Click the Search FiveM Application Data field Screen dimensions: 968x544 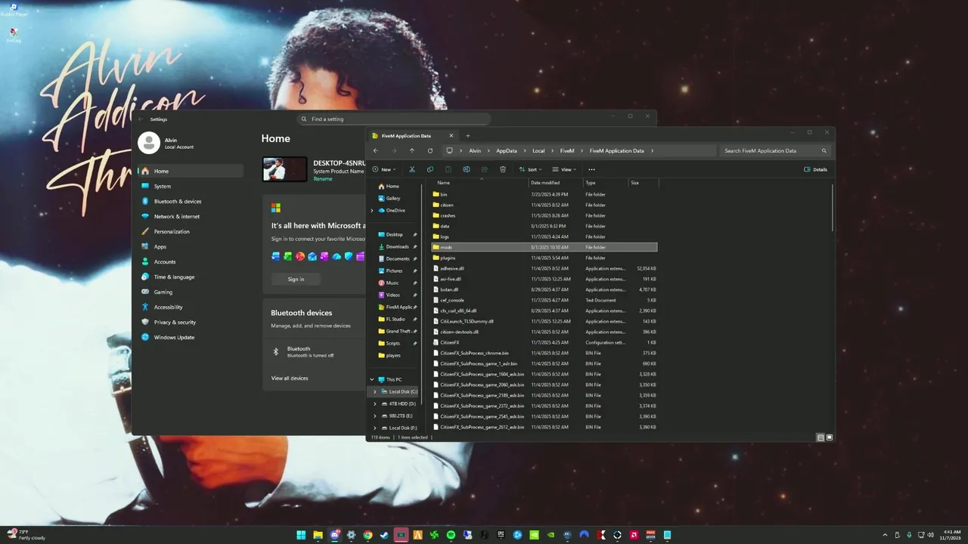click(776, 150)
